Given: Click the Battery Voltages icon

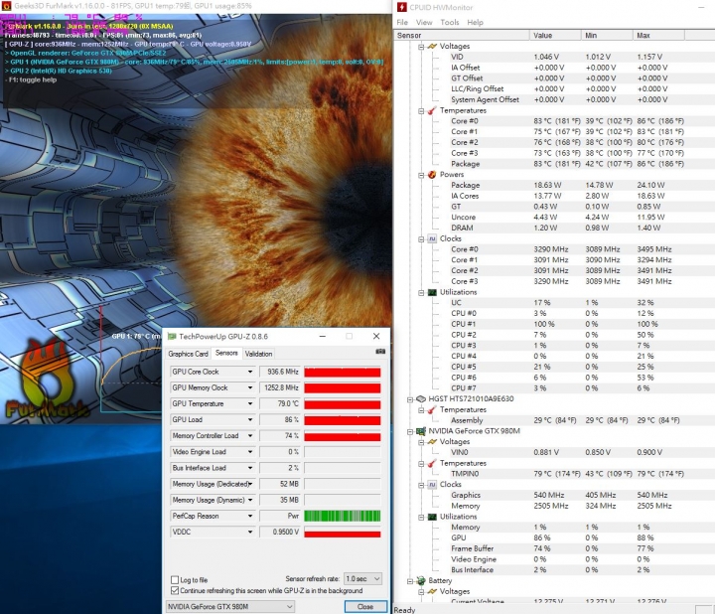Looking at the screenshot, I should (432, 592).
